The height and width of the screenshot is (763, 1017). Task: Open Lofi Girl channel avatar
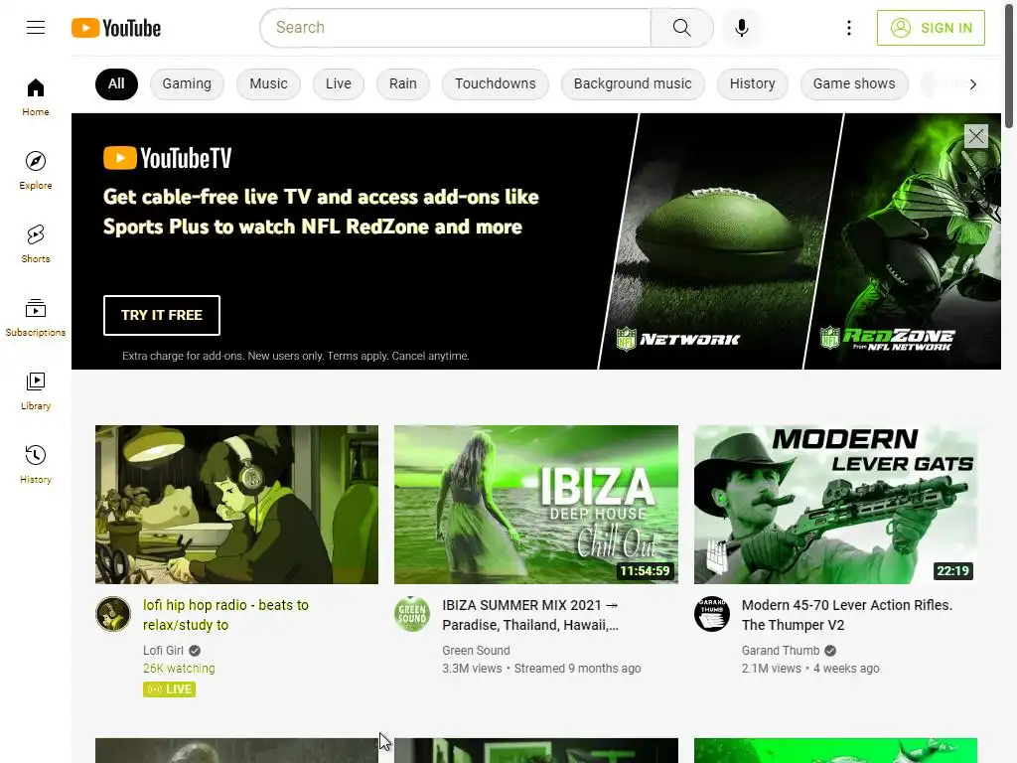113,614
